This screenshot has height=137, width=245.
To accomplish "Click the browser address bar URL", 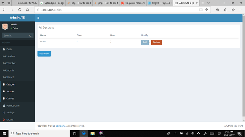I will click(51, 10).
